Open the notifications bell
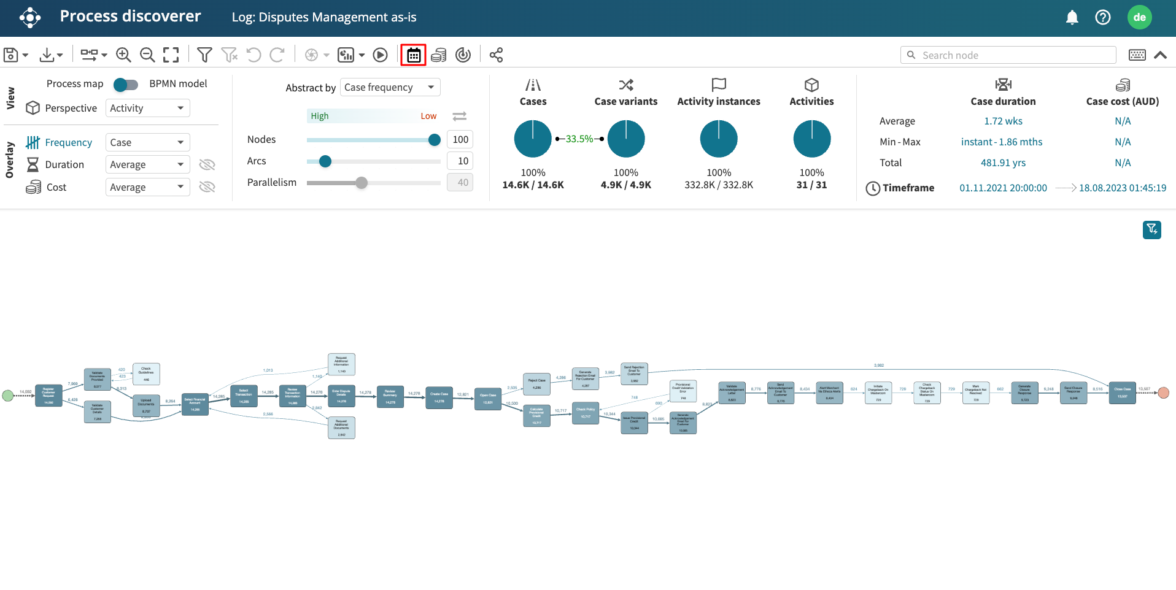Viewport: 1176px width, 590px height. tap(1072, 18)
